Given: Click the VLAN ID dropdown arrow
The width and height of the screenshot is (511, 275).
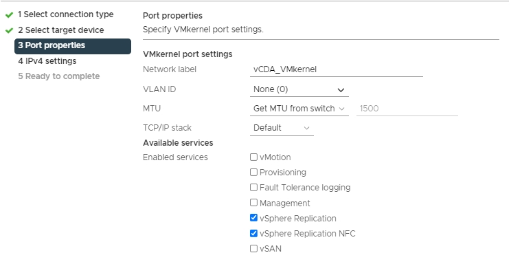Looking at the screenshot, I should [341, 89].
